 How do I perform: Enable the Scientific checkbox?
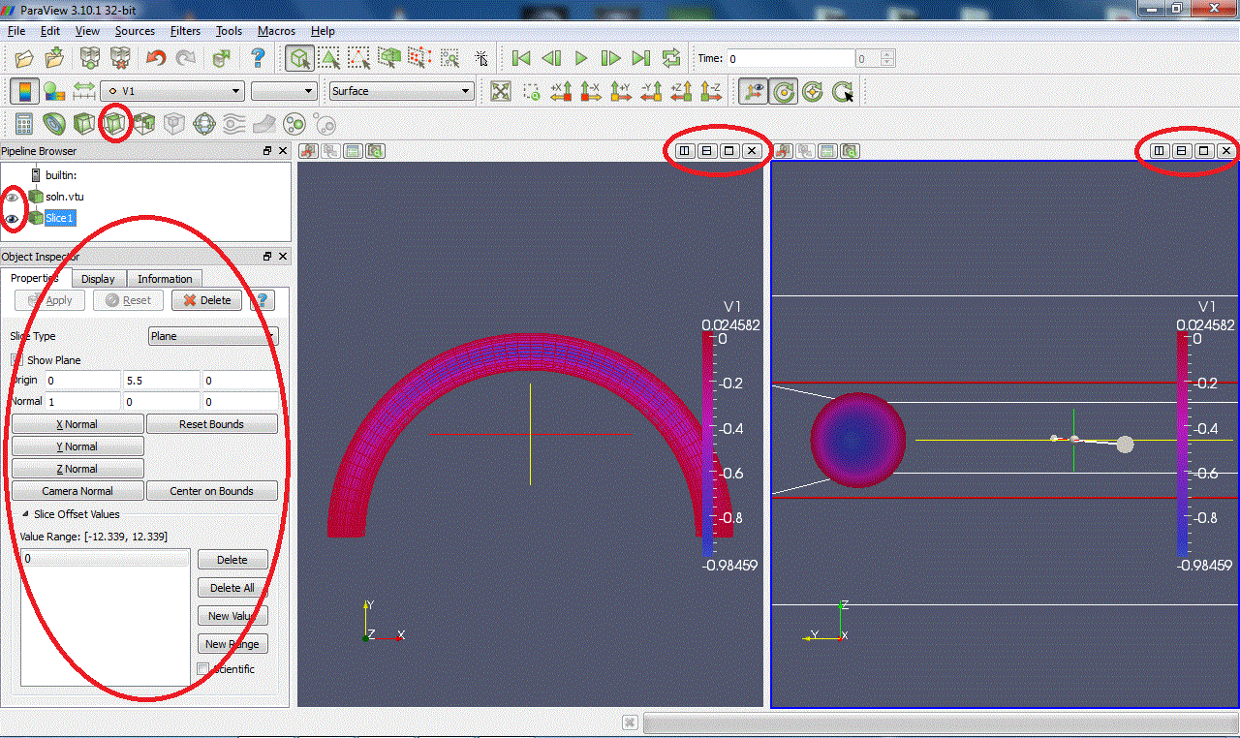click(x=203, y=669)
